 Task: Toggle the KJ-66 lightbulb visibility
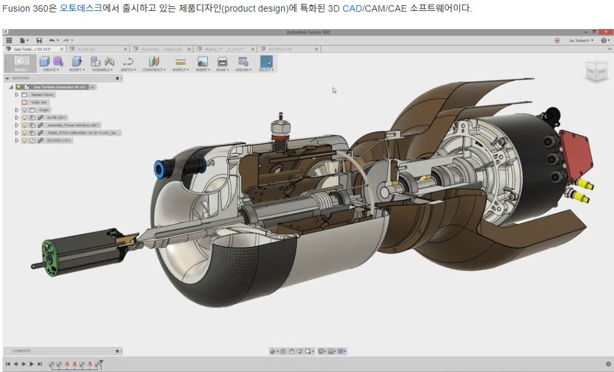pyautogui.click(x=25, y=118)
